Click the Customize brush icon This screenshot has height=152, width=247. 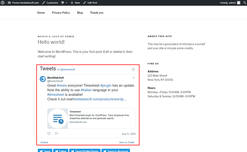pyautogui.click(x=44, y=3)
